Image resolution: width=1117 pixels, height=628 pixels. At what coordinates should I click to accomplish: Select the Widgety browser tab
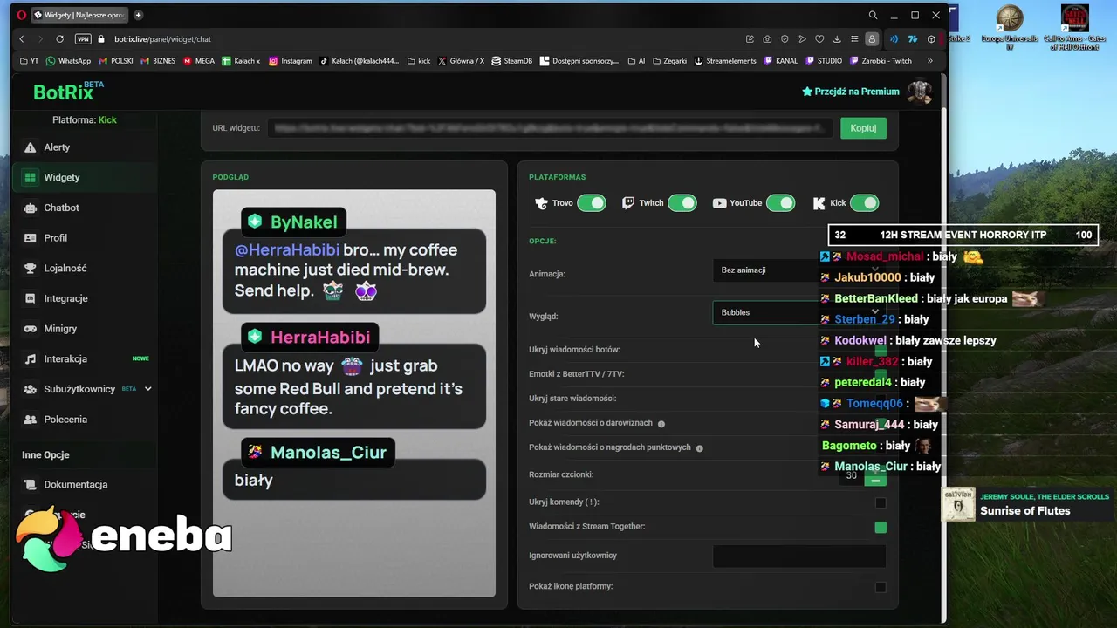[81, 15]
